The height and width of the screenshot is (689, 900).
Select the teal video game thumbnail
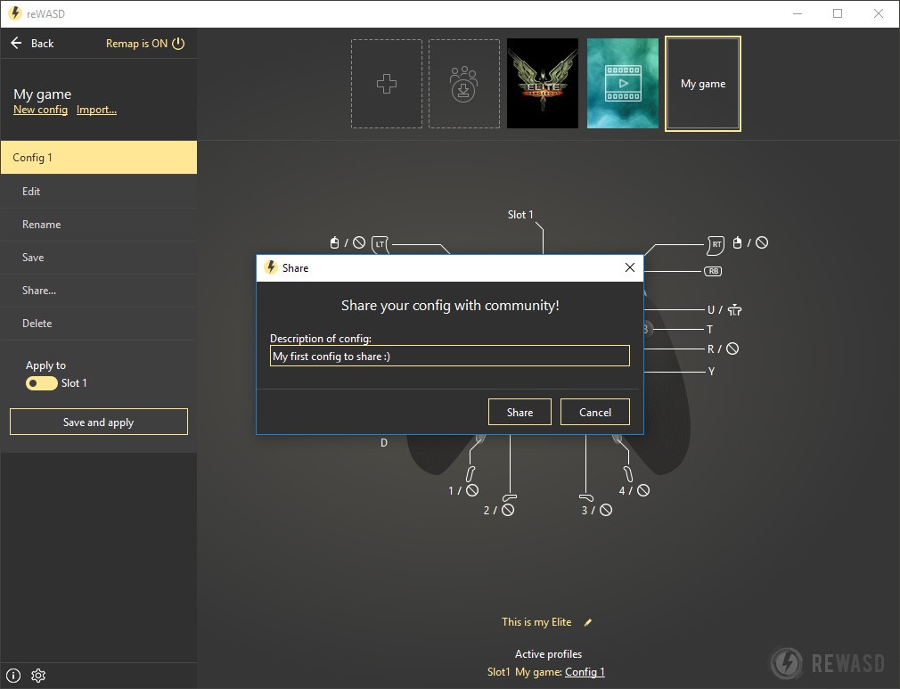click(622, 83)
